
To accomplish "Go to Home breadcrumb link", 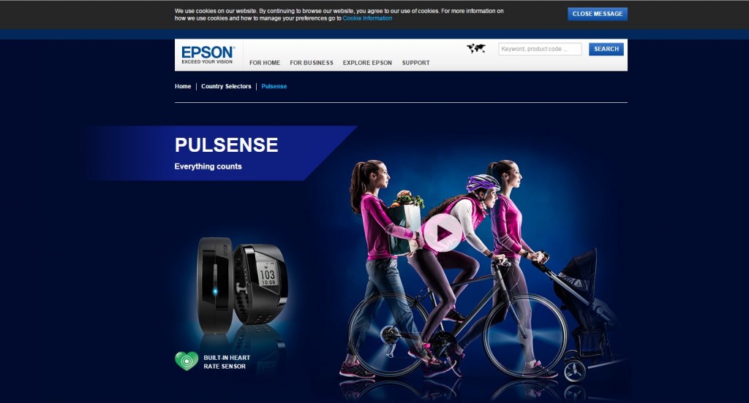I will [x=183, y=86].
